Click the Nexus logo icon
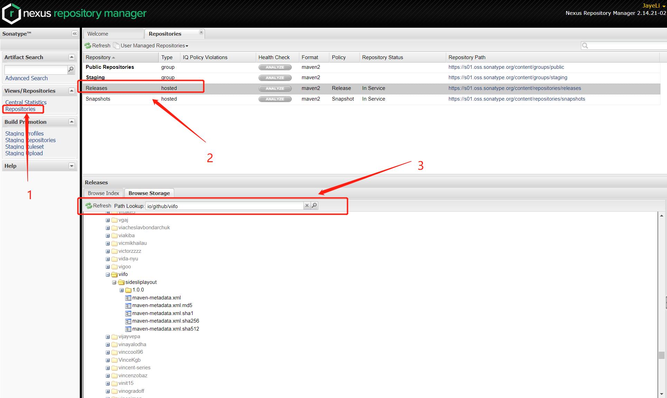 point(11,13)
